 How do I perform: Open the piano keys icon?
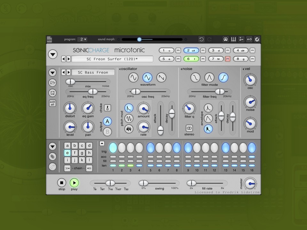233,39
